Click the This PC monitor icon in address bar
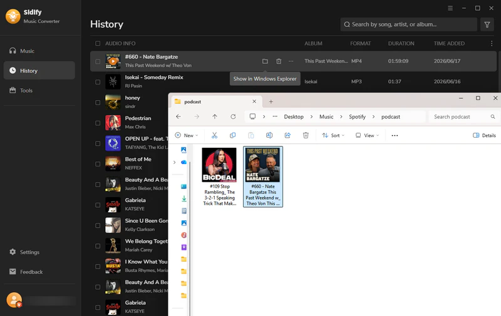Viewport: 501px width, 316px height. [252, 116]
